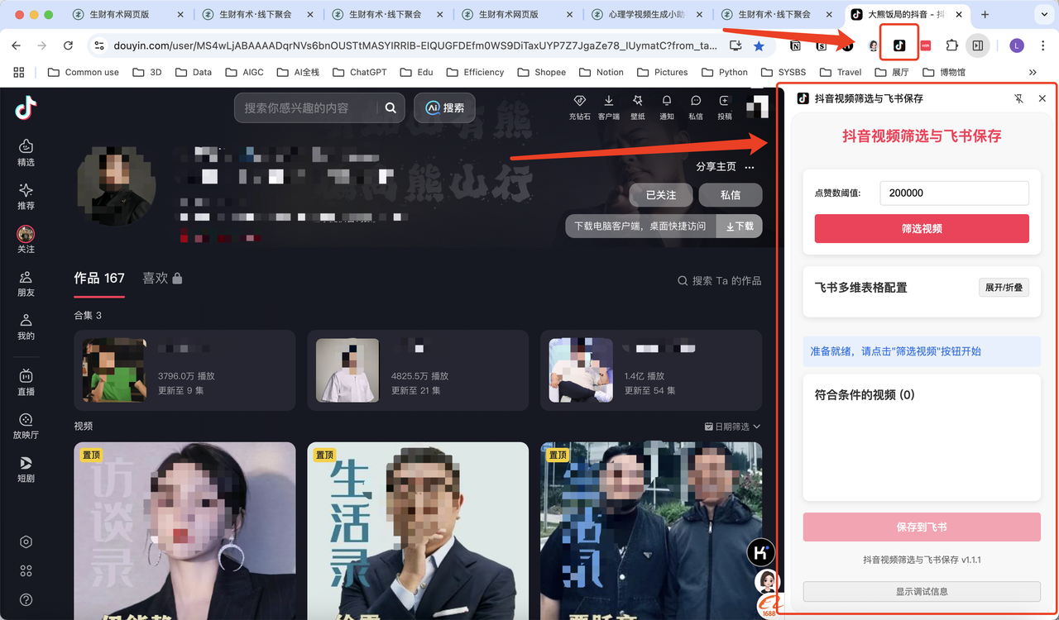Viewport: 1059px width, 620px height.
Task: Open the pinned video with 生活录 cover text
Action: pyautogui.click(x=418, y=531)
